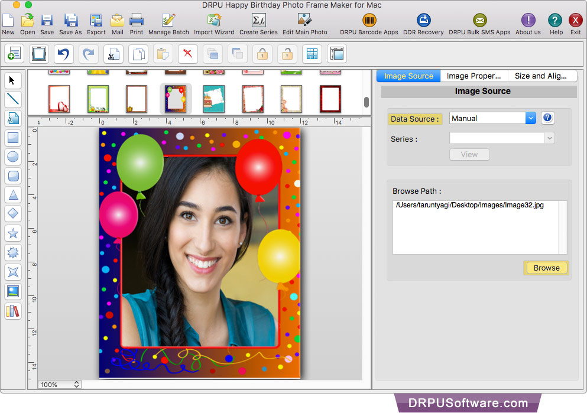Click the red X Delete icon

(x=188, y=54)
